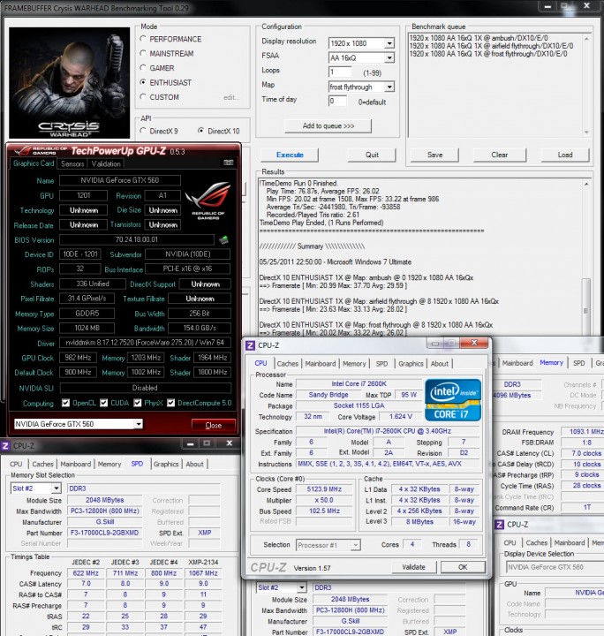This screenshot has height=636, width=604.
Task: Open SPD tab in front CPU-Z
Action: [381, 364]
